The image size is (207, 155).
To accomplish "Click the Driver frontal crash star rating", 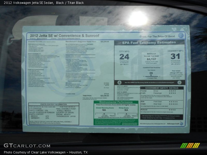I will click(172, 91).
